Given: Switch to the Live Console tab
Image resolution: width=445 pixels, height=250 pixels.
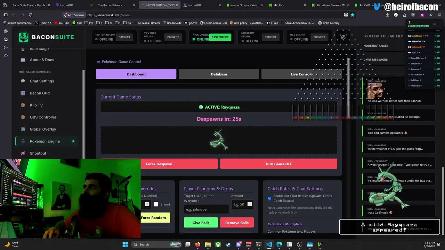Looking at the screenshot, I should [301, 74].
